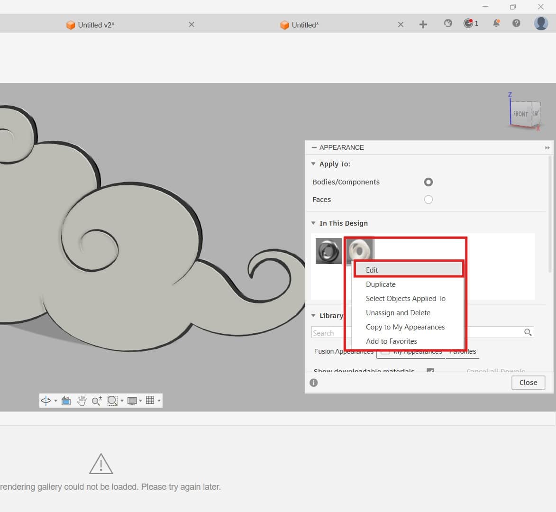Collapse the In This Design section

tap(313, 223)
